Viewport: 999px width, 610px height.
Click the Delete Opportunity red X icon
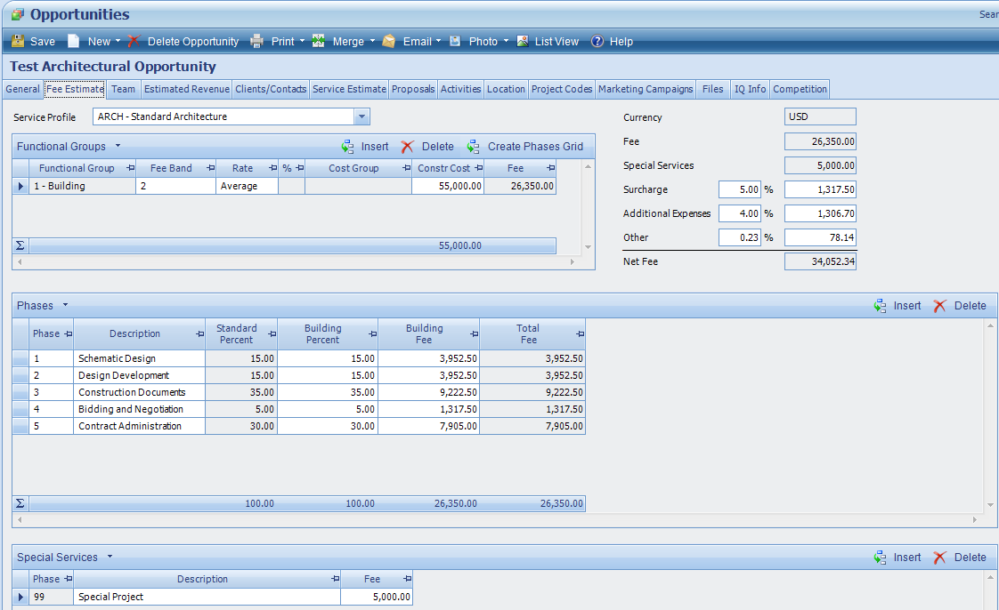tap(134, 41)
